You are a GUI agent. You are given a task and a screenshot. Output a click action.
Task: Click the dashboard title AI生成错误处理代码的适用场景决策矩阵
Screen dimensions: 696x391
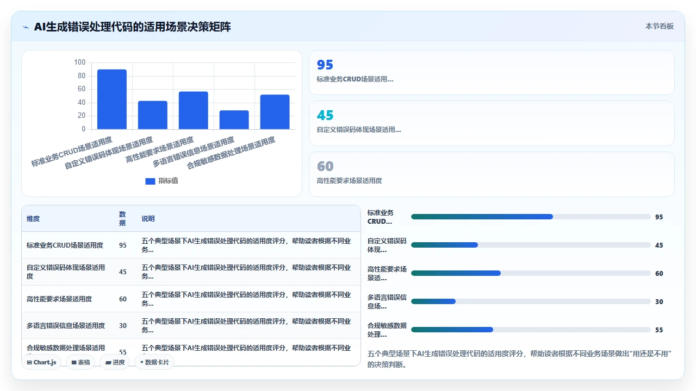pos(132,27)
